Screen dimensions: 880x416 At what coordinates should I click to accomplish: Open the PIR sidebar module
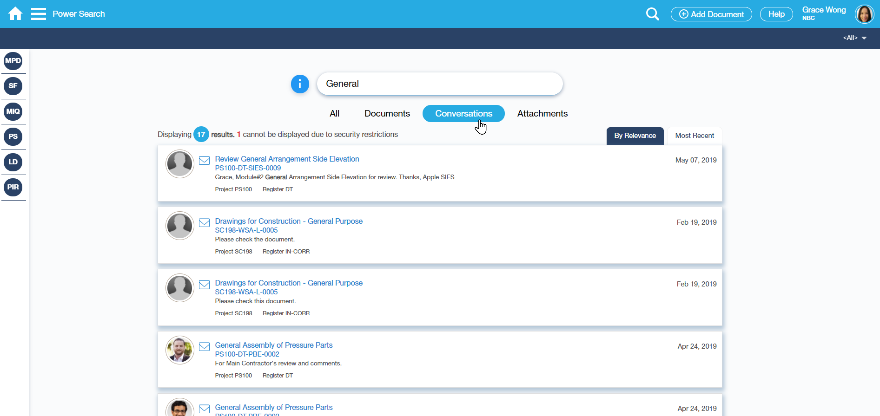[13, 187]
